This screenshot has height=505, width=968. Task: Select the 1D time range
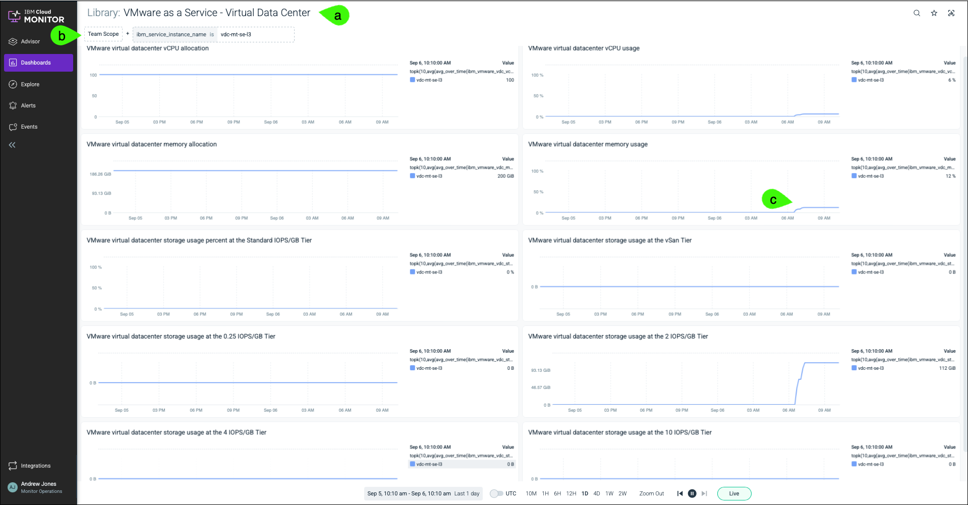pos(585,493)
